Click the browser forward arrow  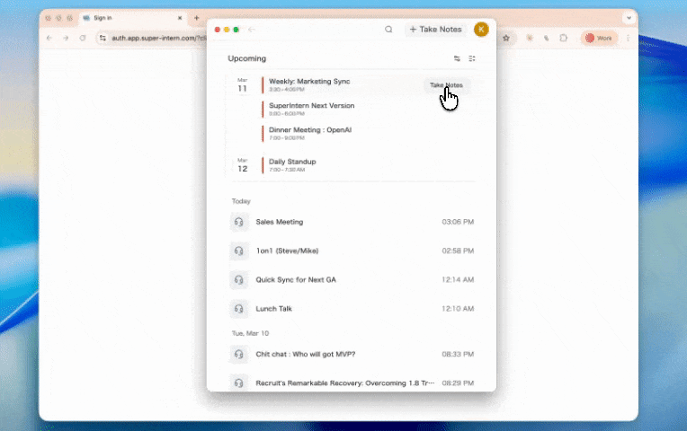(x=66, y=38)
